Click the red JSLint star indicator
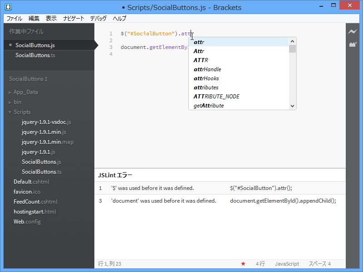The image size is (363, 272). click(x=243, y=264)
